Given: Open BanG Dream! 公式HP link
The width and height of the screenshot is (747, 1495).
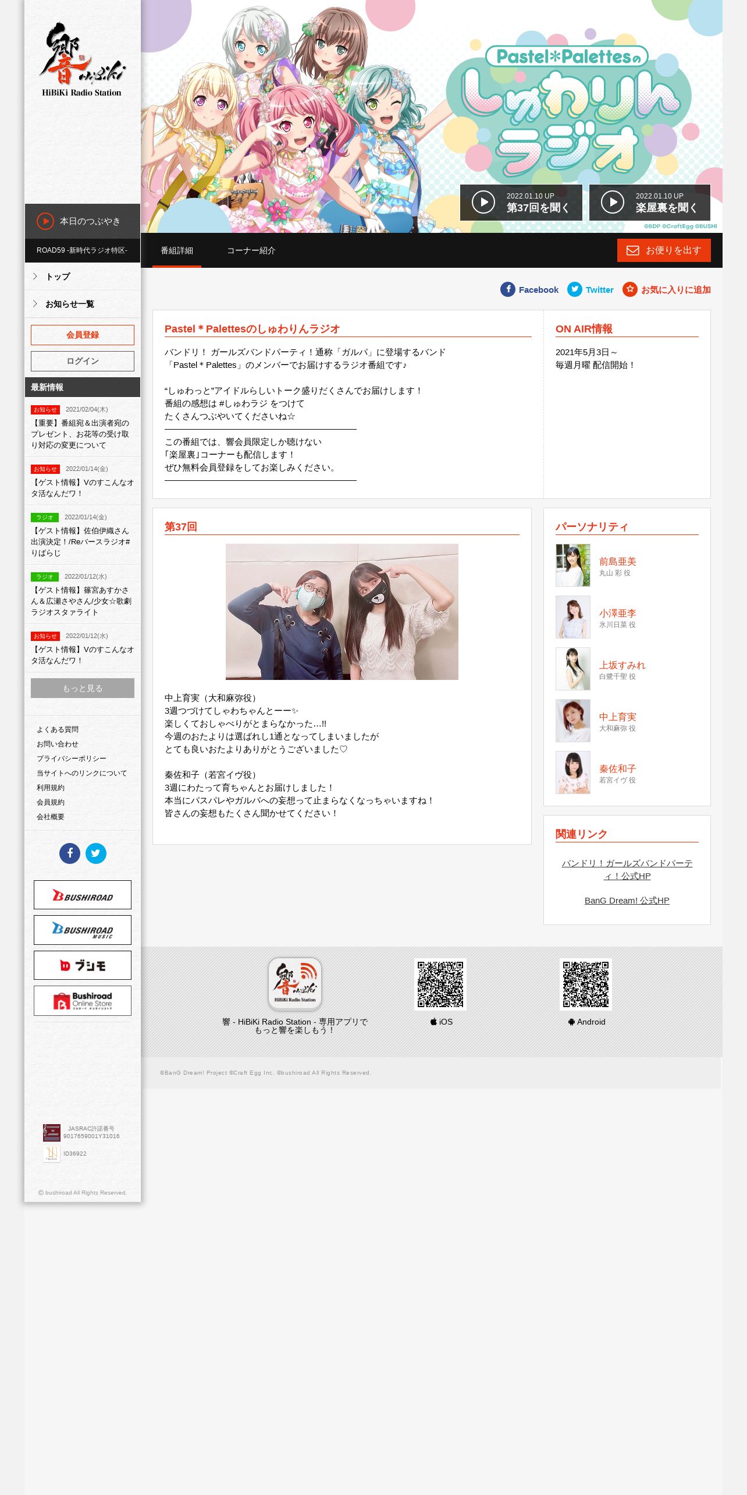Looking at the screenshot, I should click(627, 901).
